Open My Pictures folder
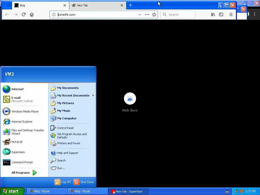This screenshot has width=260, height=195. point(72,103)
